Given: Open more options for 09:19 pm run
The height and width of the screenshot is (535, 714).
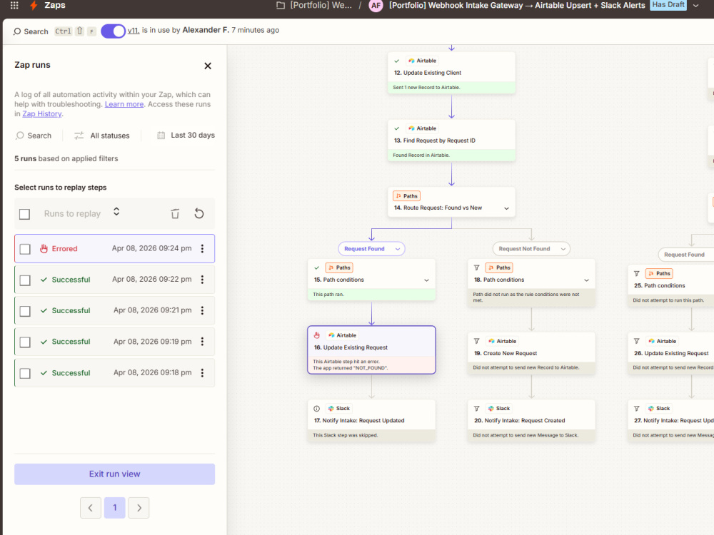Looking at the screenshot, I should pyautogui.click(x=202, y=342).
